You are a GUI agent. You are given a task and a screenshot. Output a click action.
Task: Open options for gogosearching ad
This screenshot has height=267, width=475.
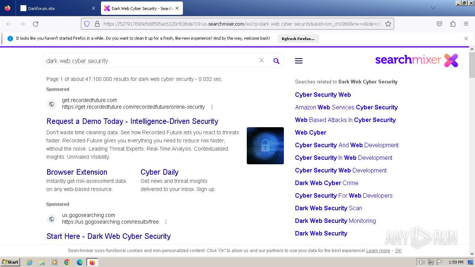[x=166, y=222]
